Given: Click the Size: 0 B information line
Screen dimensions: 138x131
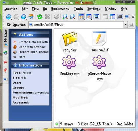Looking at the screenshot, I should click(19, 78).
